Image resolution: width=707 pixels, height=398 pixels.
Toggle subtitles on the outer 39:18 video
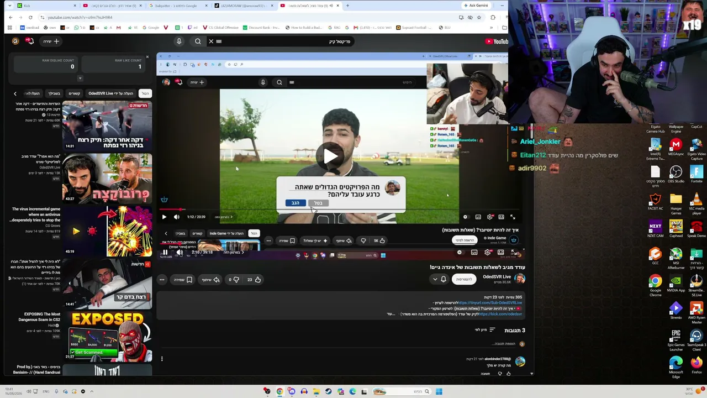pos(474,253)
